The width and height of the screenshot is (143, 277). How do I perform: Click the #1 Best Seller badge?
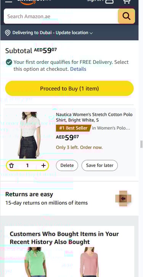[x=74, y=128]
